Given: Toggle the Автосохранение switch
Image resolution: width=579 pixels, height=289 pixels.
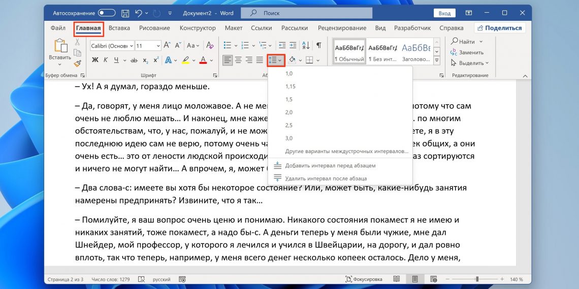Looking at the screenshot, I should coord(107,13).
